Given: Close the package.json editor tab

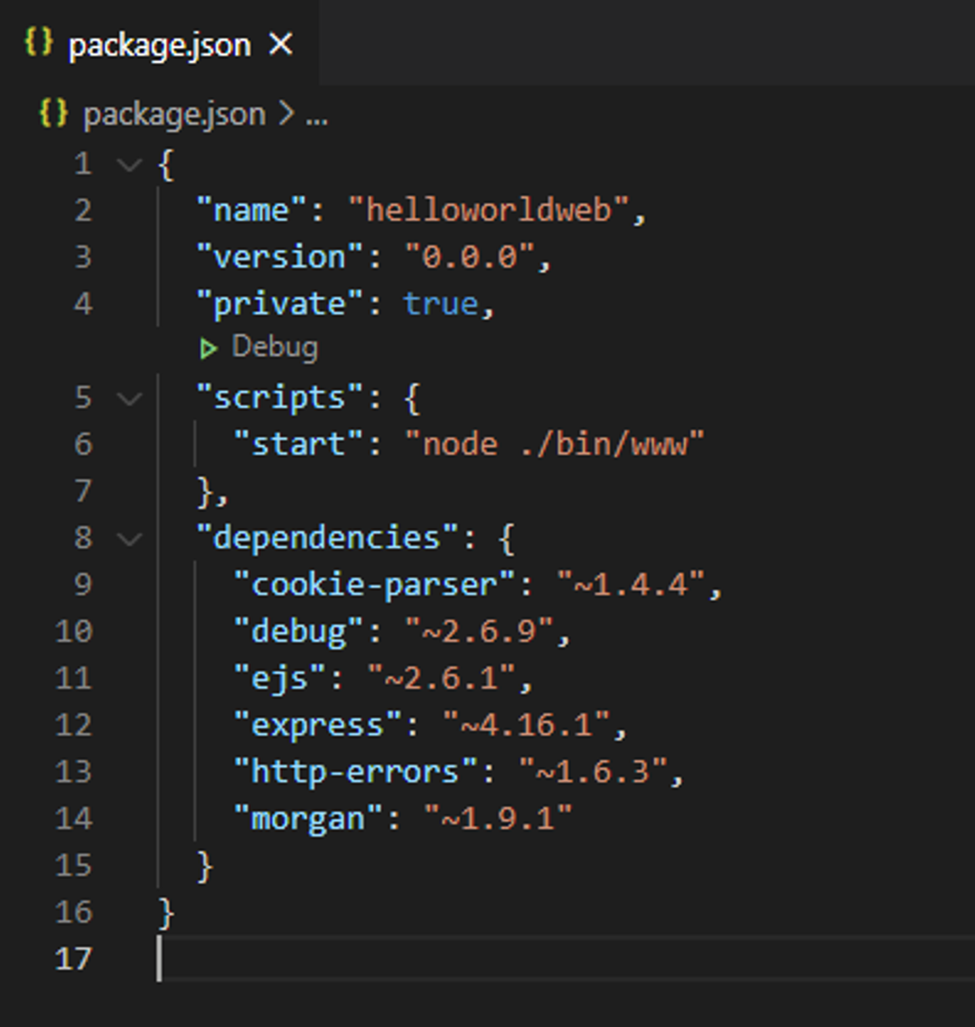Looking at the screenshot, I should click(x=280, y=45).
